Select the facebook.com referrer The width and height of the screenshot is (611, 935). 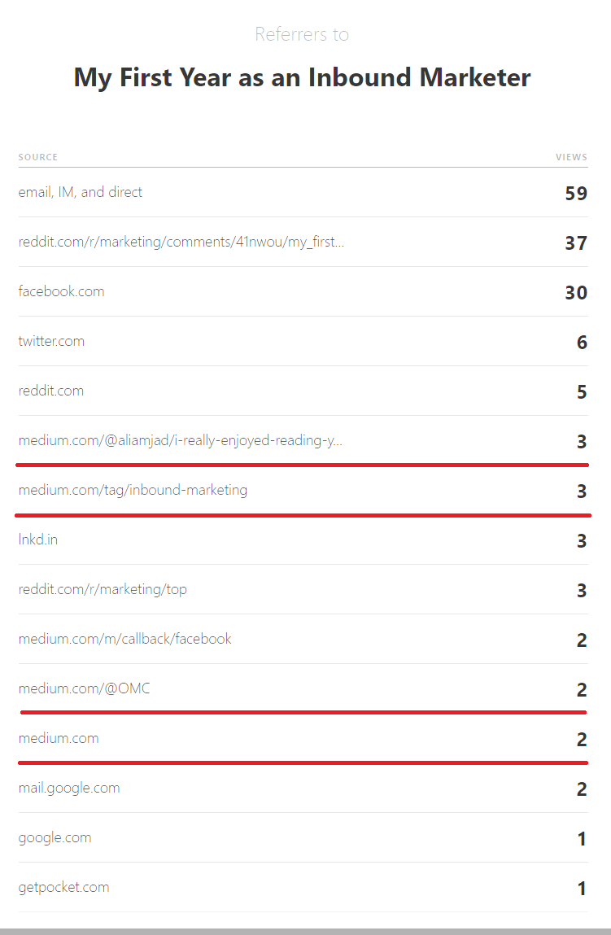61,291
